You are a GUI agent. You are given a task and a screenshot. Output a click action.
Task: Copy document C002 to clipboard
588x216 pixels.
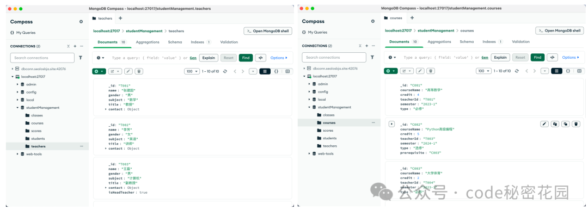[555, 124]
